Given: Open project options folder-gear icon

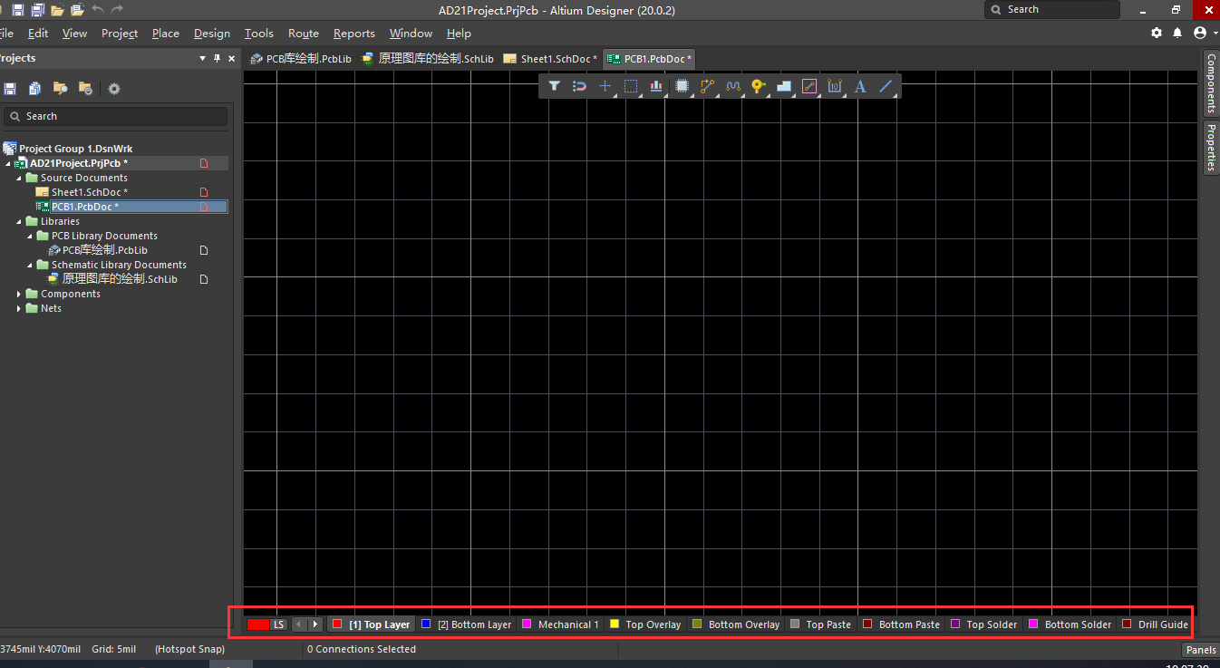Looking at the screenshot, I should click(85, 89).
